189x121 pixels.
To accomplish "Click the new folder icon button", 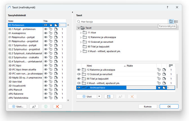I will pos(109,97).
